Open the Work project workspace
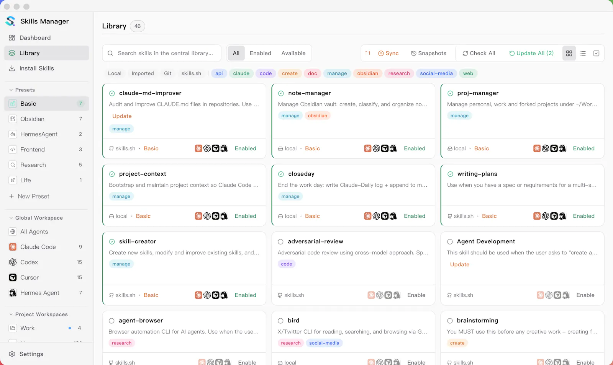The width and height of the screenshot is (613, 365). click(46, 328)
